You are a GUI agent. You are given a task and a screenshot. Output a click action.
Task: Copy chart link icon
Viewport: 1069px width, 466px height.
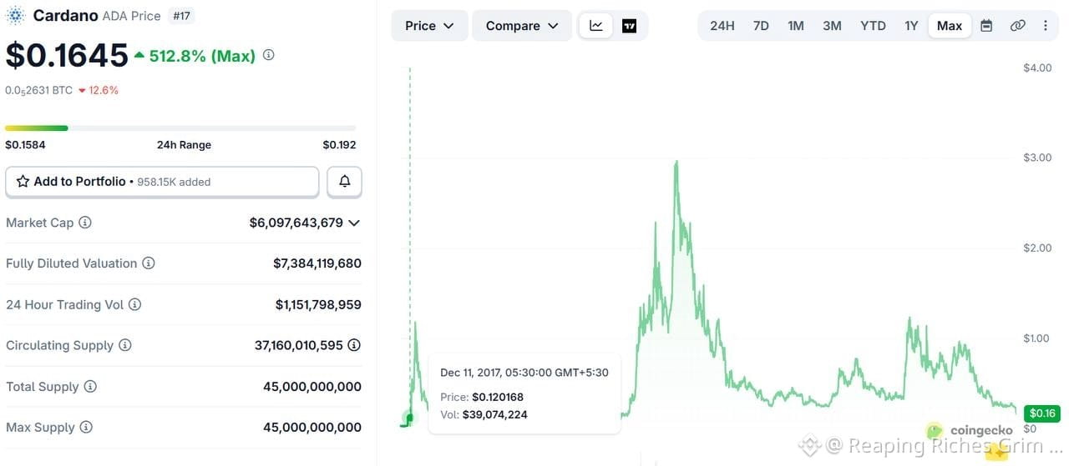click(x=1017, y=26)
